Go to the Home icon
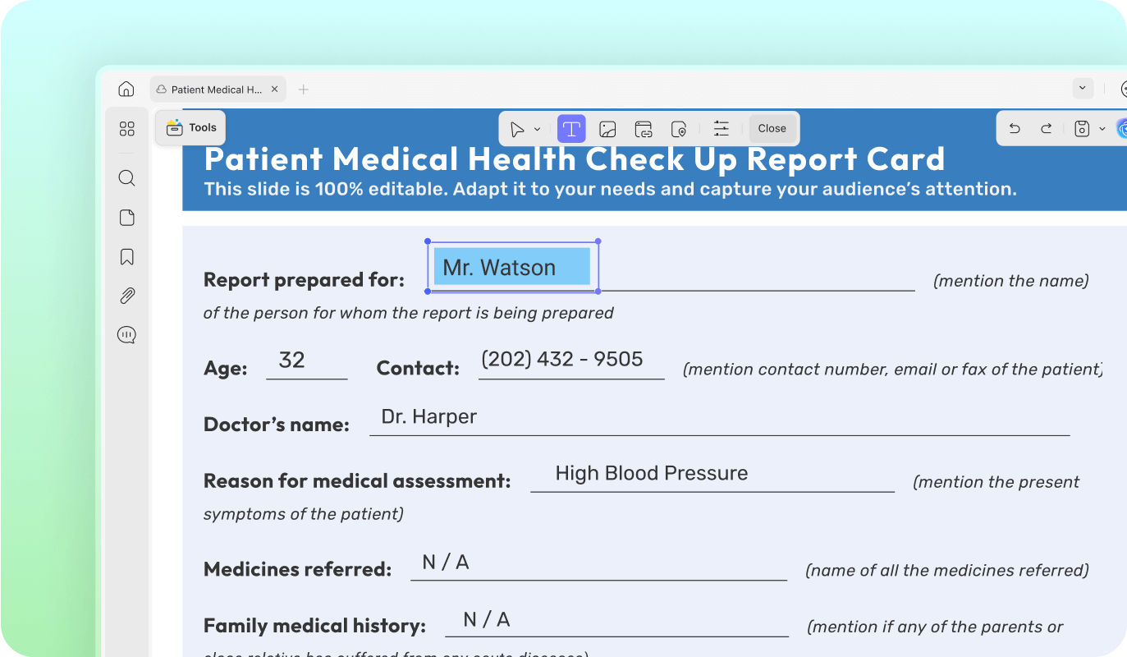The image size is (1127, 657). pos(126,89)
